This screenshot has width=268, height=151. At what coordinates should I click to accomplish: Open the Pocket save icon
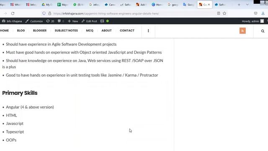click(x=255, y=13)
